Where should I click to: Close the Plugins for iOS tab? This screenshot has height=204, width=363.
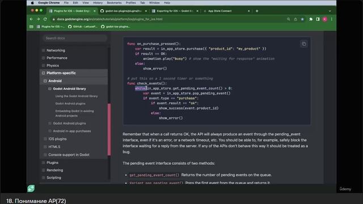point(95,11)
